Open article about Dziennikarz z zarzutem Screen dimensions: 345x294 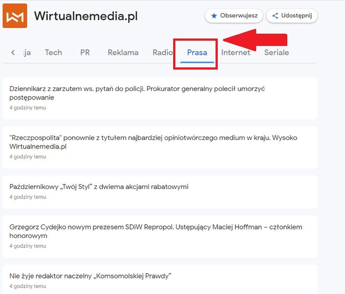pyautogui.click(x=160, y=98)
